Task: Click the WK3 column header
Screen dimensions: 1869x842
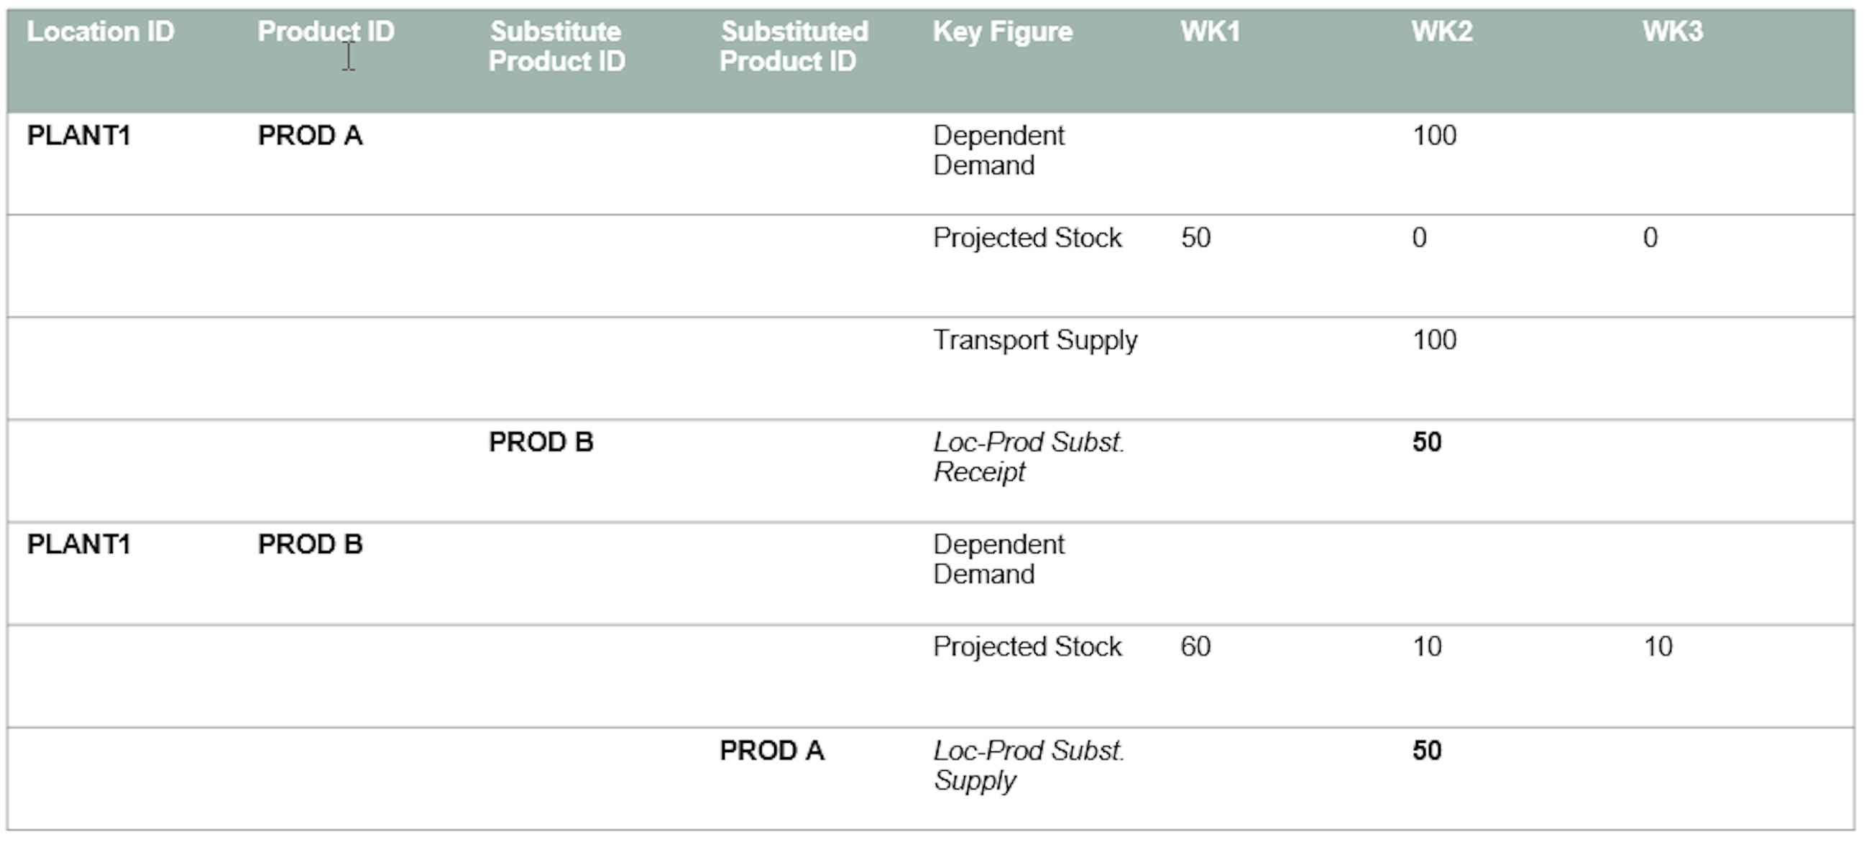Action: [1672, 32]
